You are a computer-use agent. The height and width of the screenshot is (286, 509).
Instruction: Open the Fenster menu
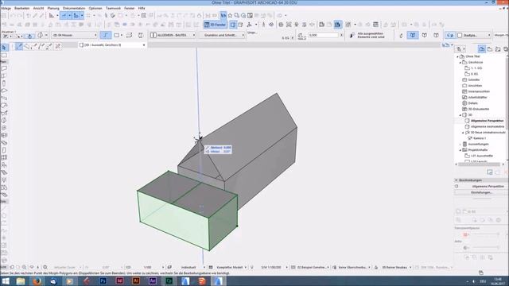[129, 8]
